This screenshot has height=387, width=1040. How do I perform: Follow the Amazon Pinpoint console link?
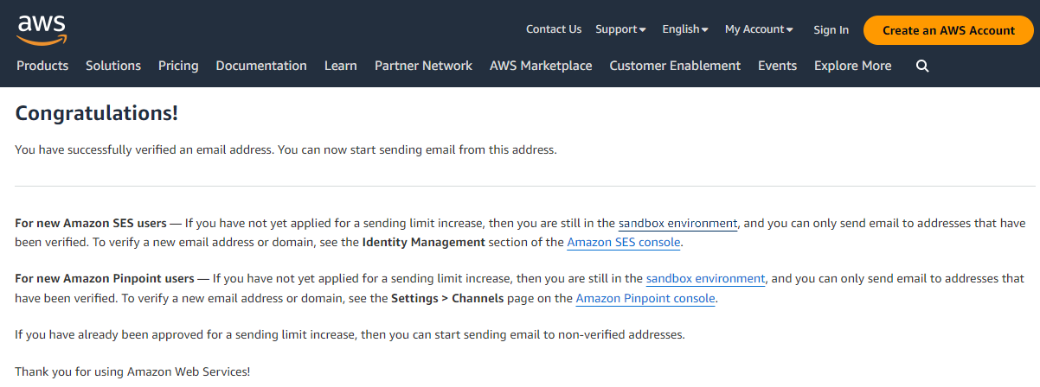645,299
